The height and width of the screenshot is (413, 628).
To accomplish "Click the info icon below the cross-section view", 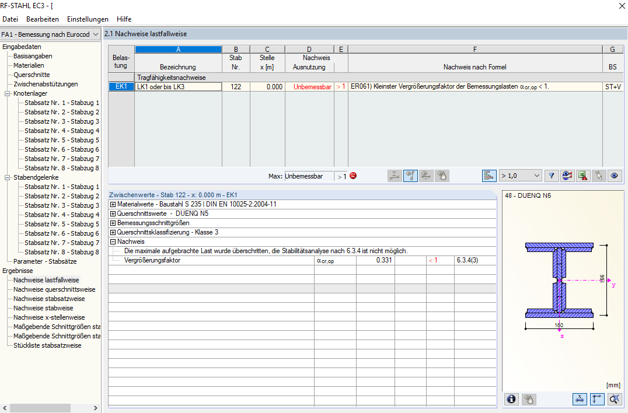I will [x=511, y=399].
